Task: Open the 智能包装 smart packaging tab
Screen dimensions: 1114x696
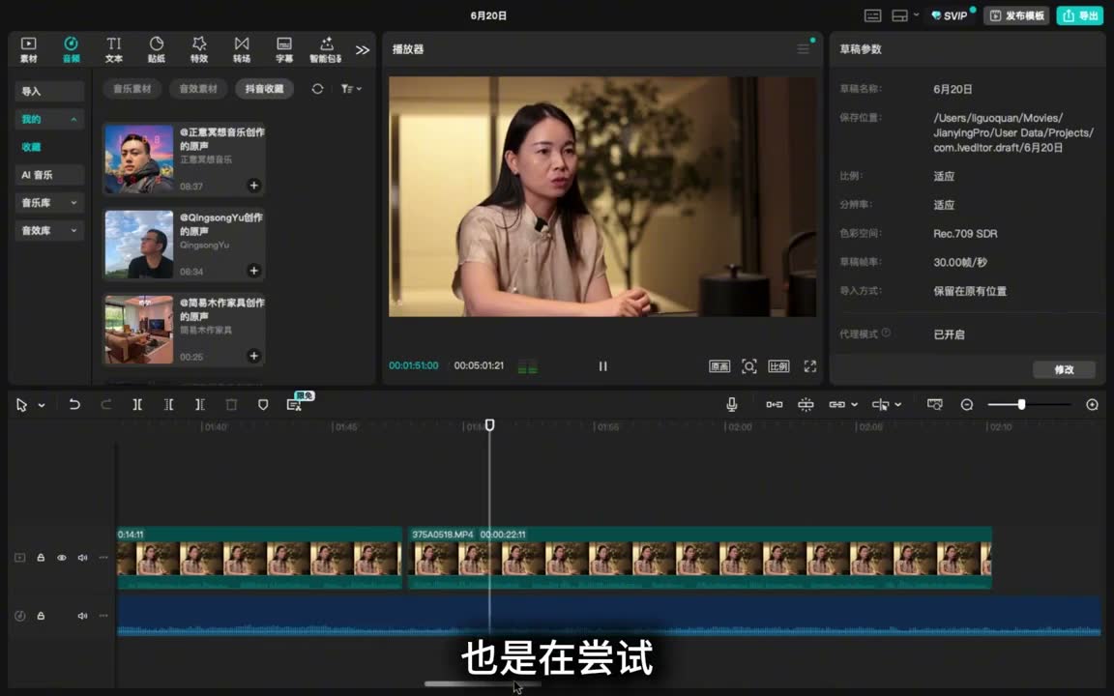Action: [x=326, y=49]
